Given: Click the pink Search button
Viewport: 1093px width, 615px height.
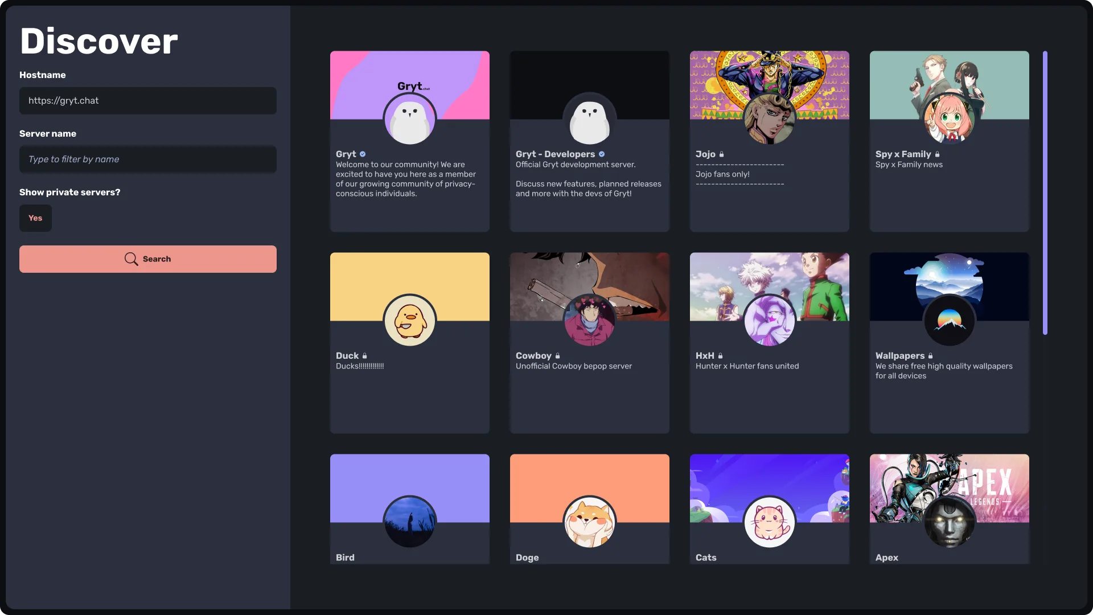Looking at the screenshot, I should click(x=148, y=259).
